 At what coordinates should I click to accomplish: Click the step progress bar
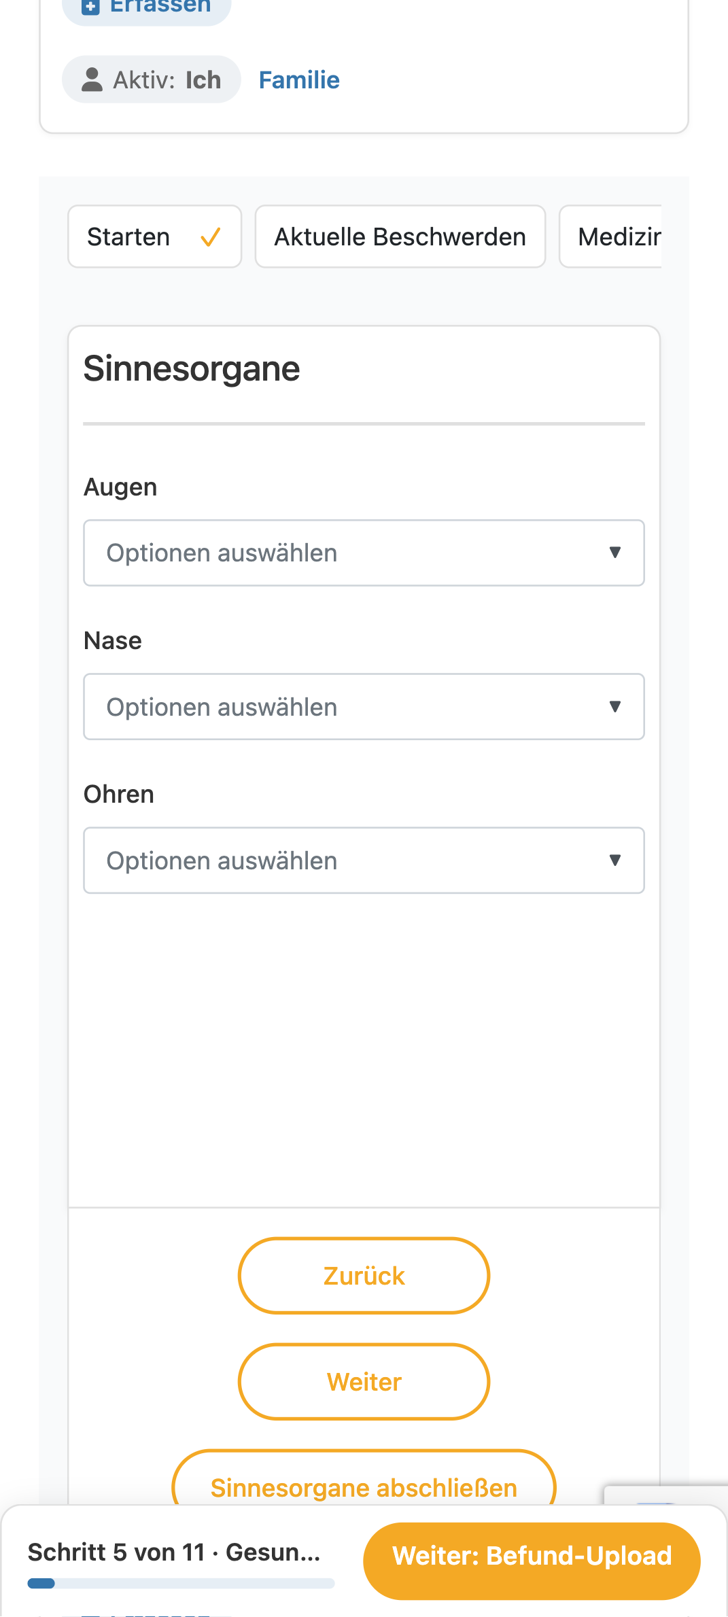181,1584
